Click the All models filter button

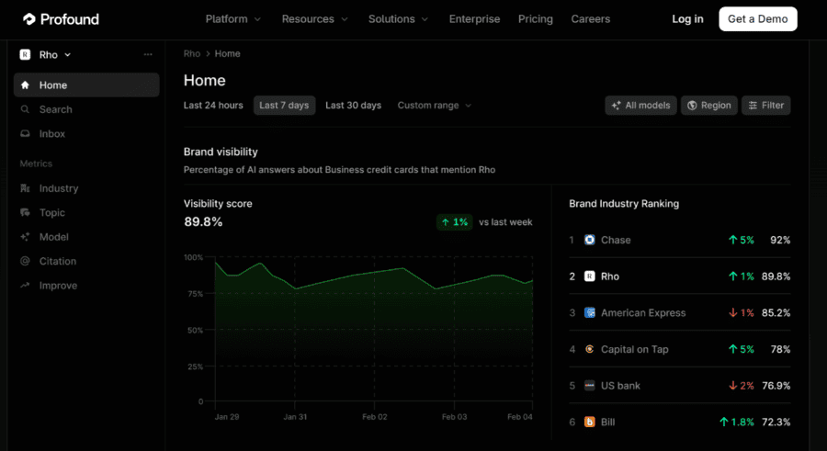click(x=640, y=105)
